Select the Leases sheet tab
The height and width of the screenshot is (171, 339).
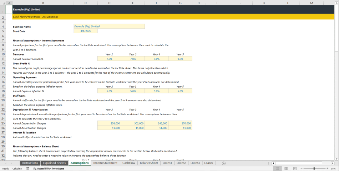click(208, 163)
